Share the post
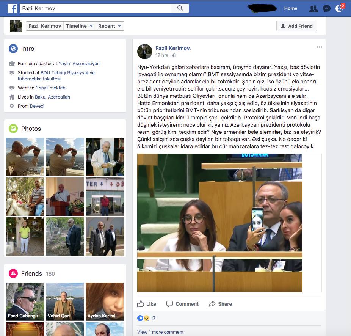The image size is (351, 336). (220, 304)
